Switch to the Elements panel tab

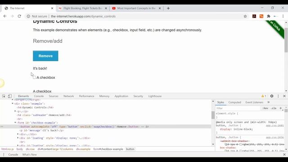click(23, 96)
